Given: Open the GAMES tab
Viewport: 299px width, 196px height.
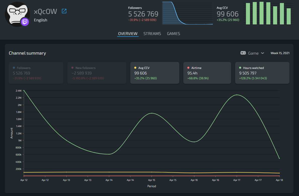Looking at the screenshot, I should (174, 33).
